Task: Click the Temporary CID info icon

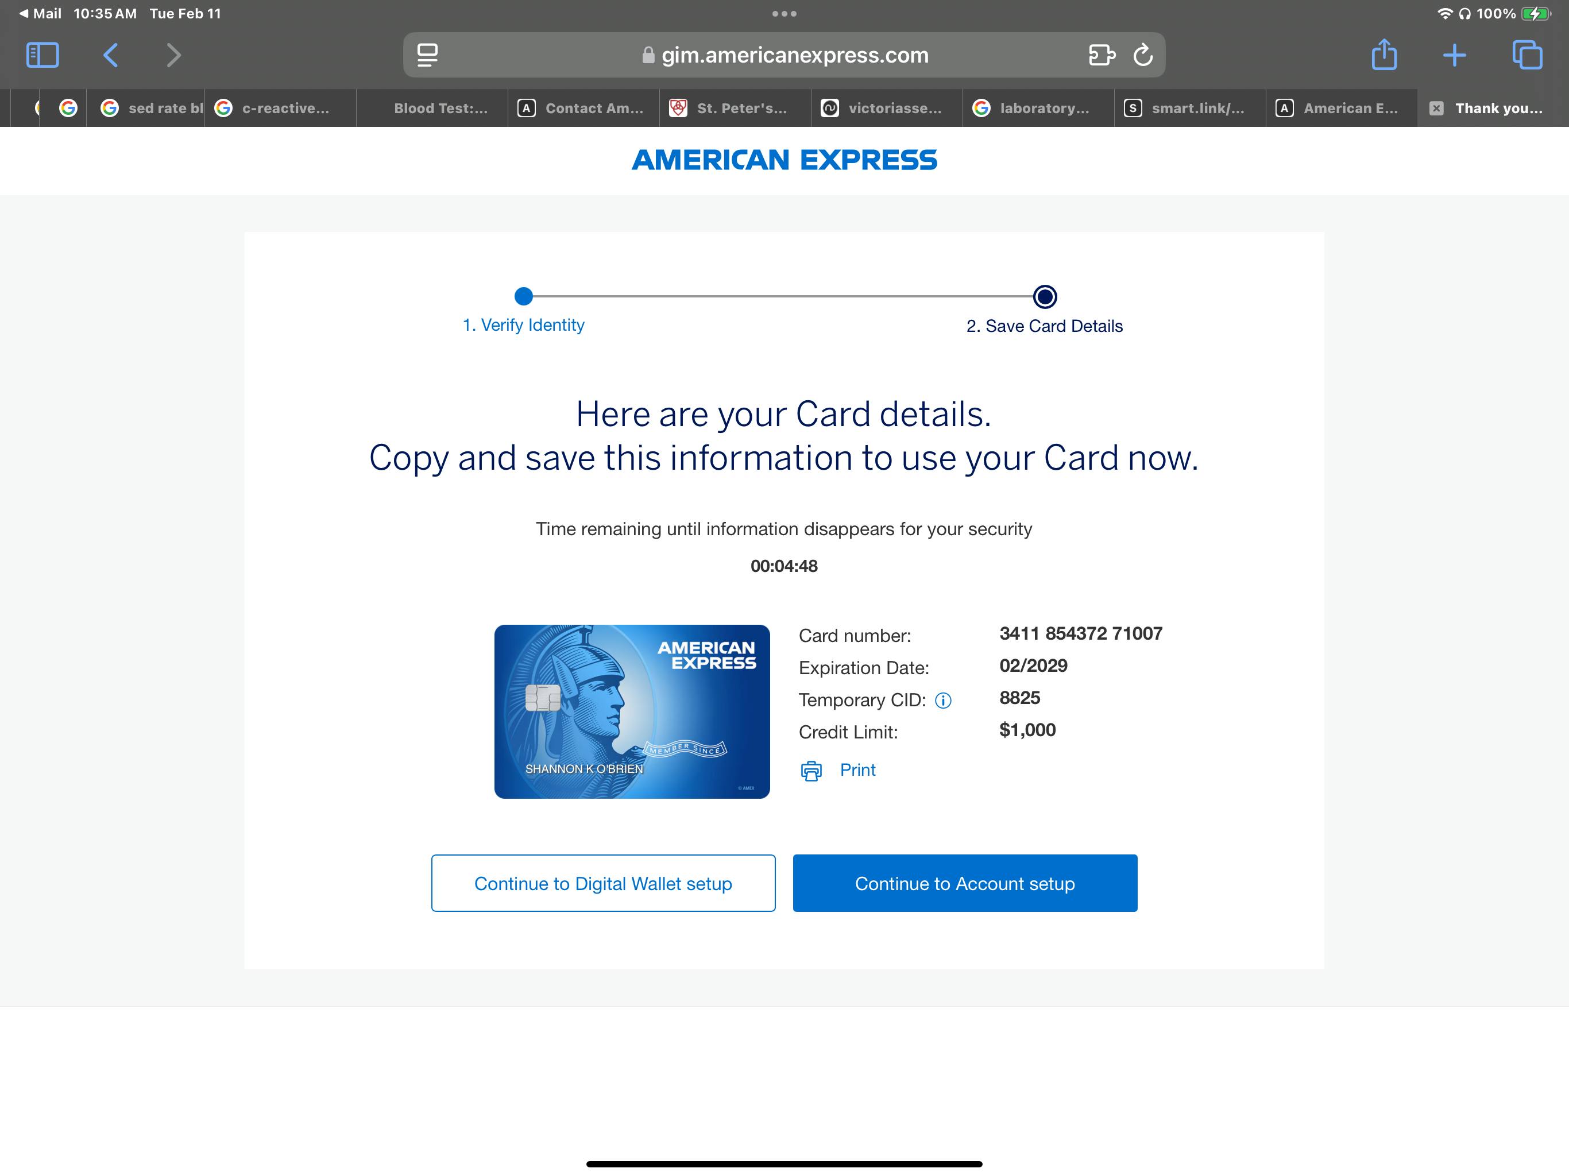Action: click(942, 701)
